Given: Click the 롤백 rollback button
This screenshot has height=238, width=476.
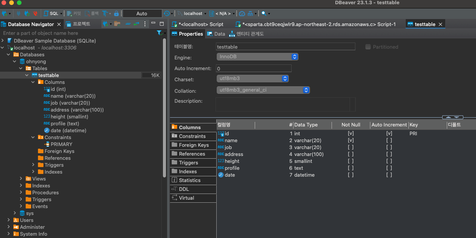Looking at the screenshot, I should [92, 13].
